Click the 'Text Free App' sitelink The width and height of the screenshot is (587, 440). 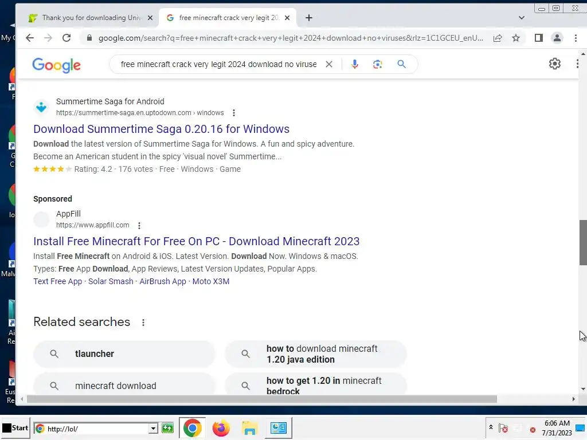tap(58, 281)
